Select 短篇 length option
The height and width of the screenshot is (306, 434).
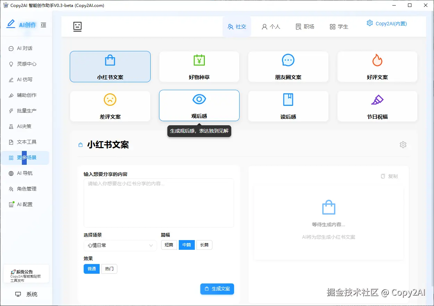(169, 245)
